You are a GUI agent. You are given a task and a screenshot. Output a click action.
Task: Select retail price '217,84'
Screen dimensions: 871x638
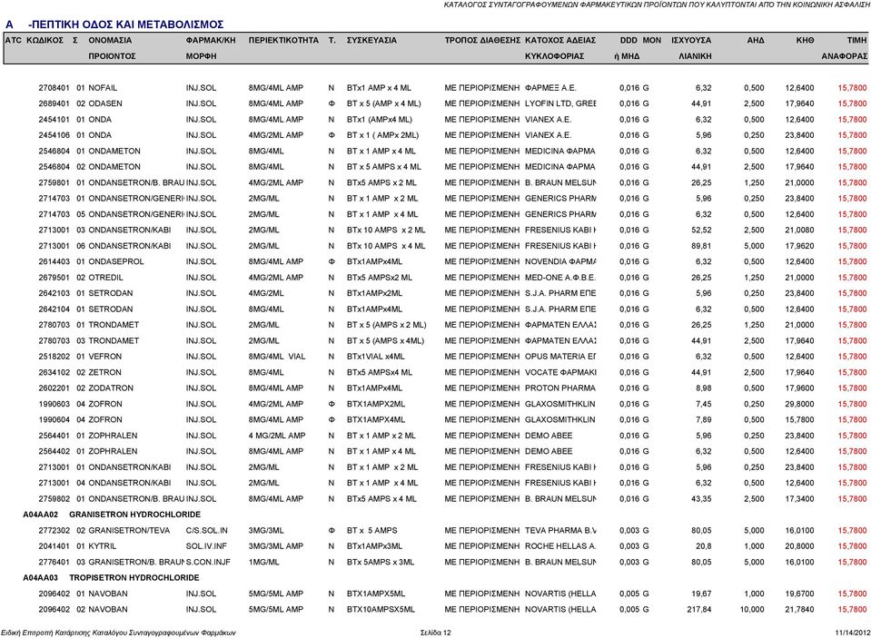[698, 610]
